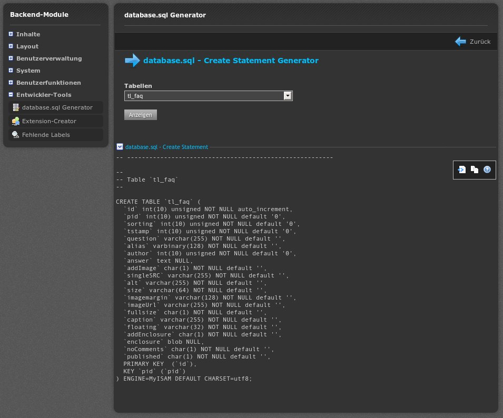Expand the Benutzerverwaltung module group

[11, 58]
